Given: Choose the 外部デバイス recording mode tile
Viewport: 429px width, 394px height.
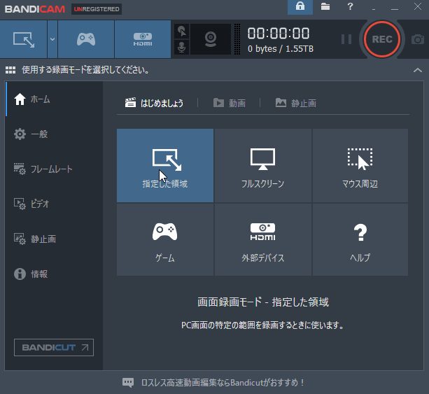Looking at the screenshot, I should point(263,239).
